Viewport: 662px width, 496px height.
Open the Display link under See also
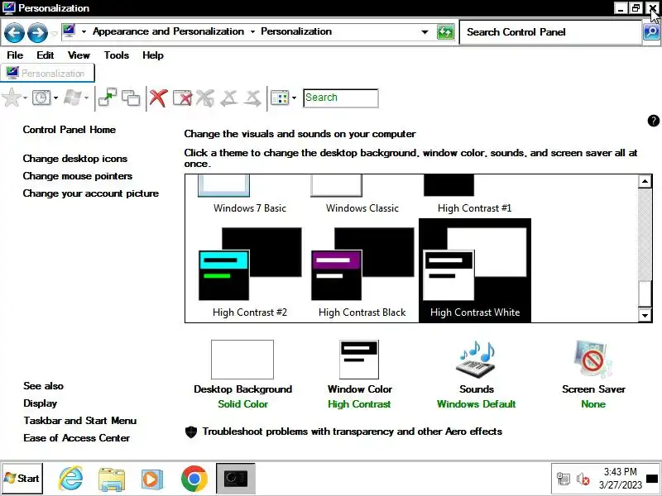[40, 403]
